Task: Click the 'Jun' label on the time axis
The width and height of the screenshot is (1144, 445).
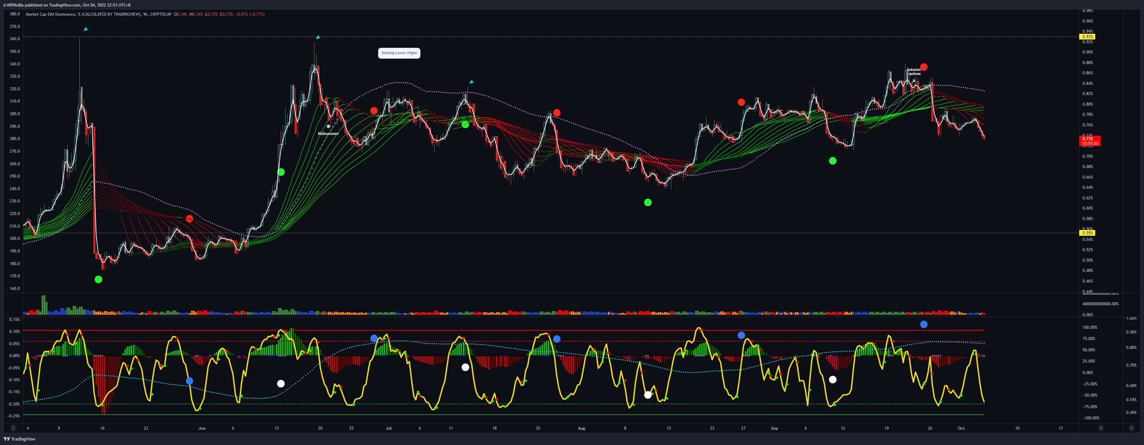Action: [x=202, y=428]
